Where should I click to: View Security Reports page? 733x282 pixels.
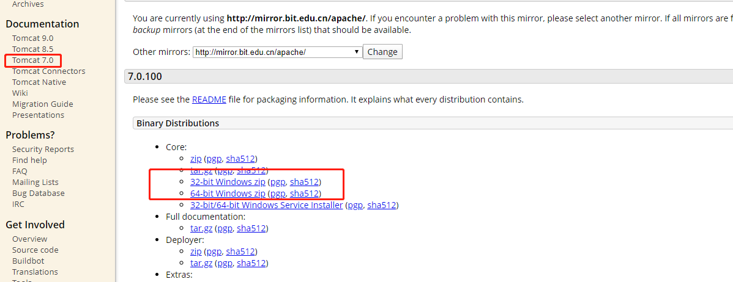[43, 150]
